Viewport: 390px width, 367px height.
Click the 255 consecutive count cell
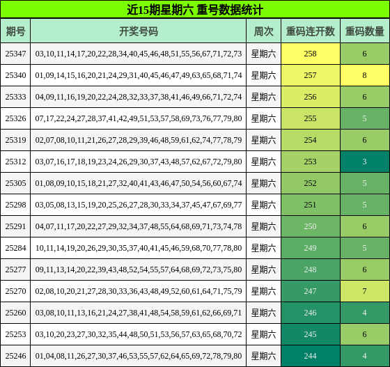pyautogui.click(x=311, y=118)
